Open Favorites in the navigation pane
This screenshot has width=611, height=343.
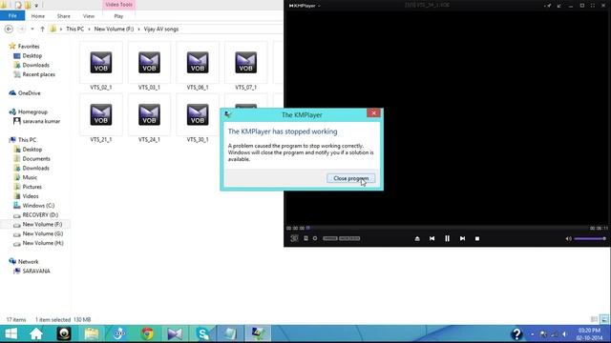point(29,47)
